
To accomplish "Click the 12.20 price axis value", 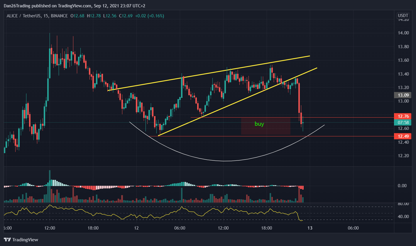I will 403,156.
